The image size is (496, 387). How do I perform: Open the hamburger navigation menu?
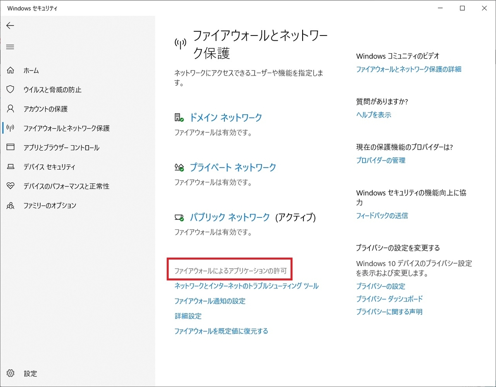pos(10,47)
